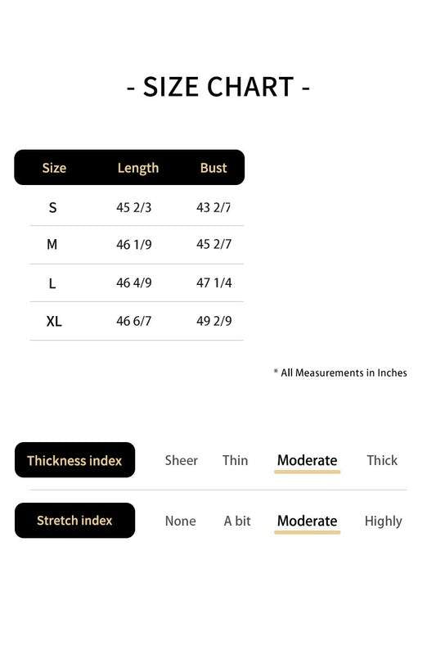Image resolution: width=436 pixels, height=655 pixels.
Task: Select Sheer thickness option
Action: [181, 460]
